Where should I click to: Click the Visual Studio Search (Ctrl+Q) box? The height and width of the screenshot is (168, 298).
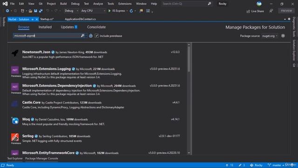pyautogui.click(x=187, y=4)
